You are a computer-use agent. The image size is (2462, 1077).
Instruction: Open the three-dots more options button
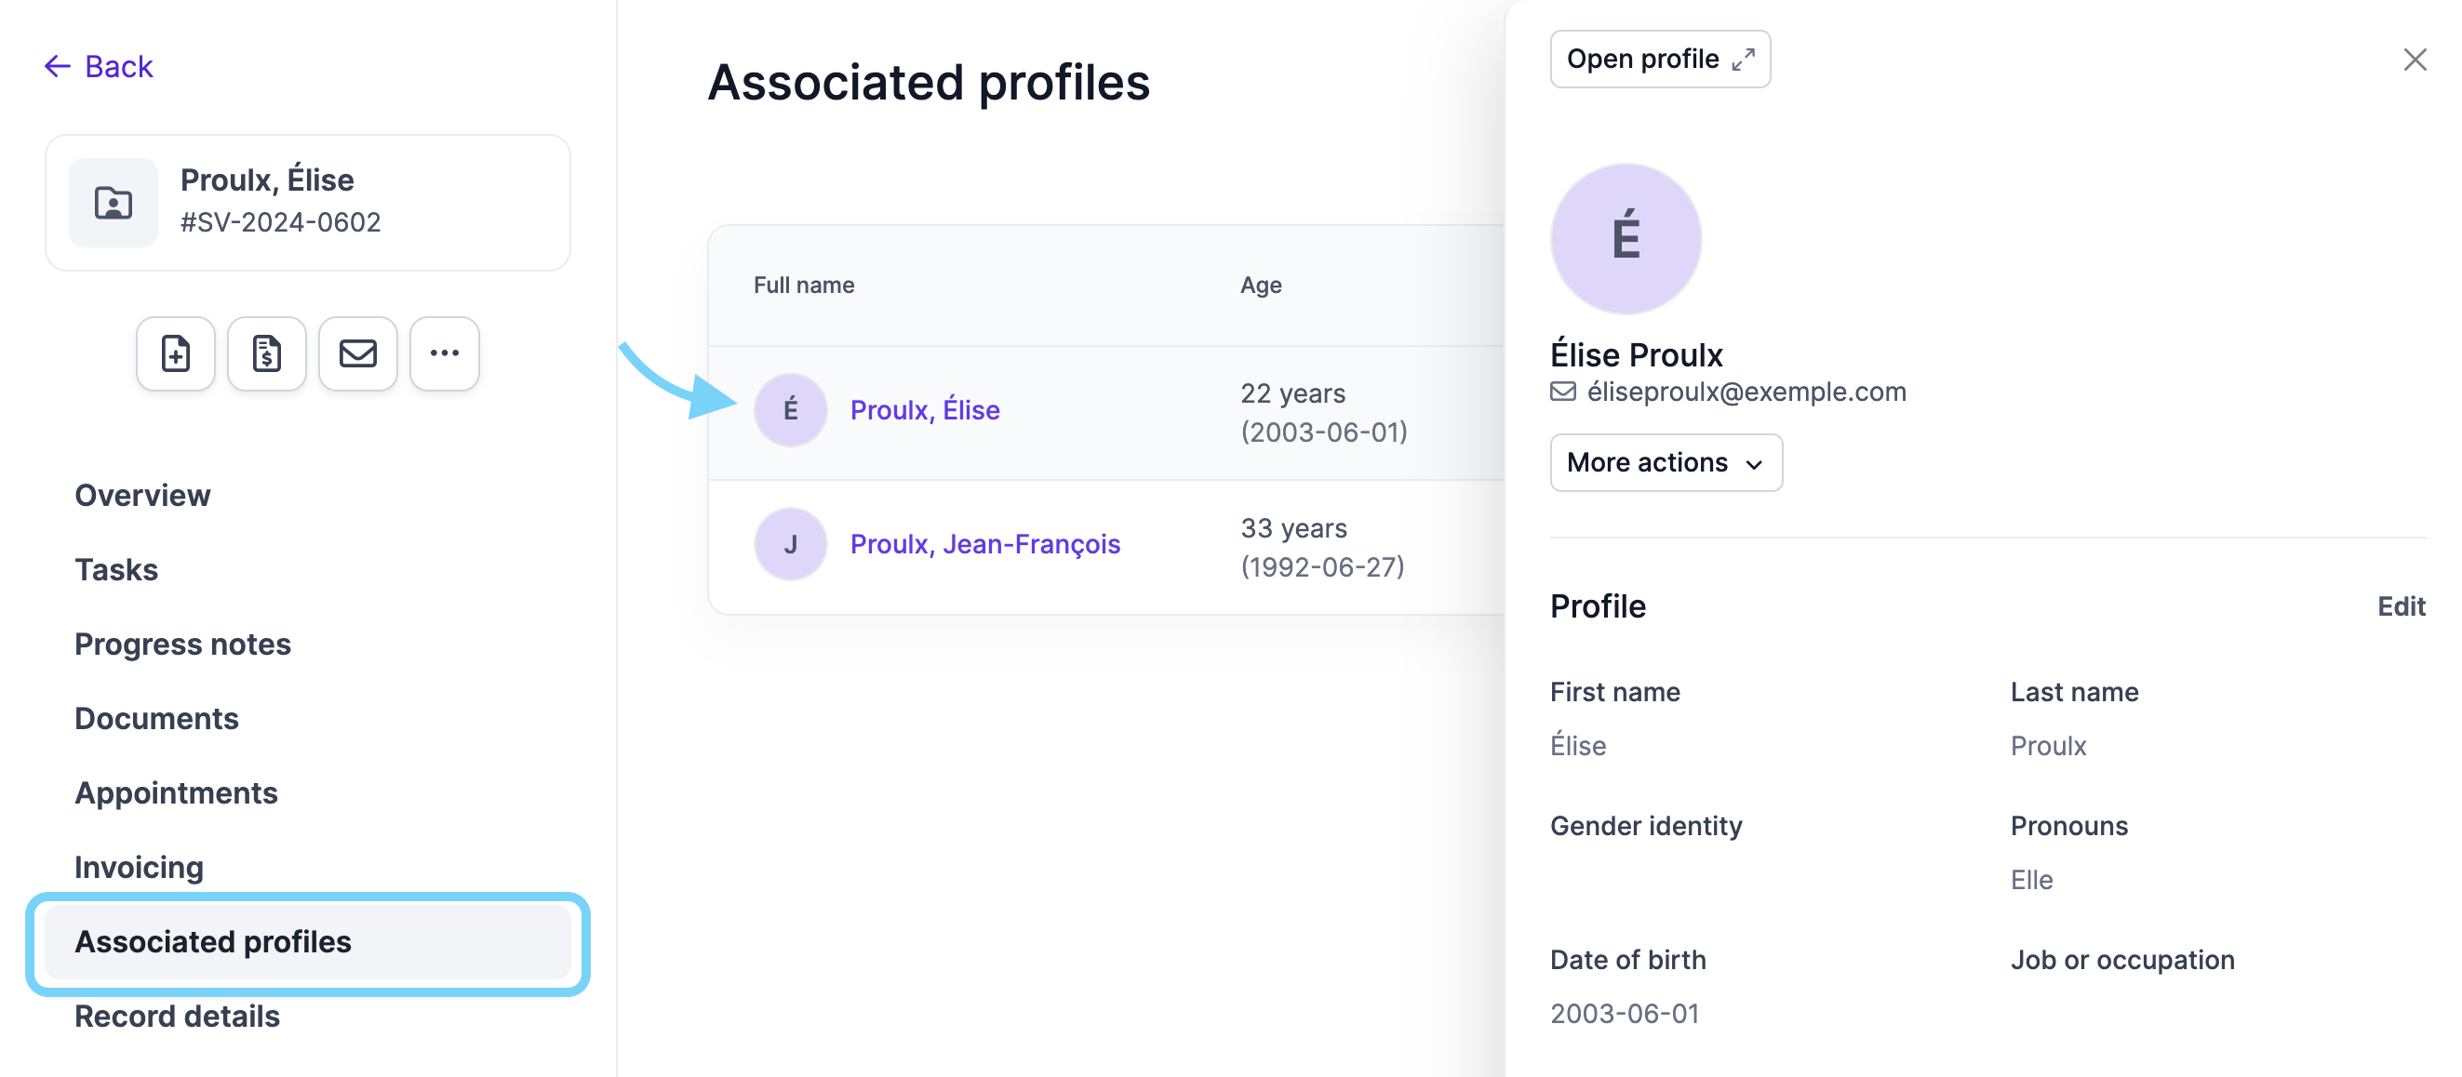pos(445,353)
